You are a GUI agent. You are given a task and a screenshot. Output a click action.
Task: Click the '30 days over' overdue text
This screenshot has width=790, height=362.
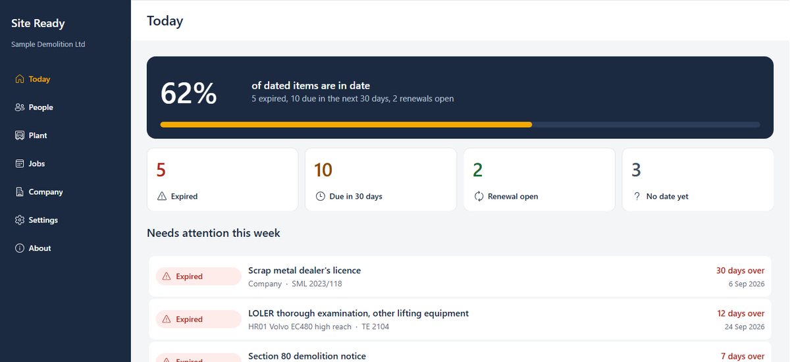tap(741, 271)
